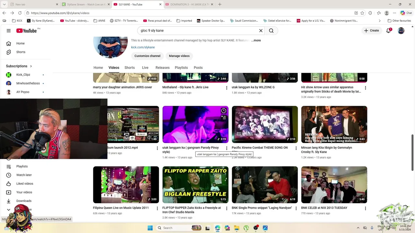Open Kick_Clipz subscription channel
This screenshot has height=233, width=415.
[23, 75]
